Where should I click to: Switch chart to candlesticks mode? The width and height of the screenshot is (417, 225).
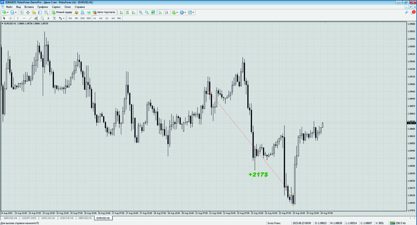(127, 12)
